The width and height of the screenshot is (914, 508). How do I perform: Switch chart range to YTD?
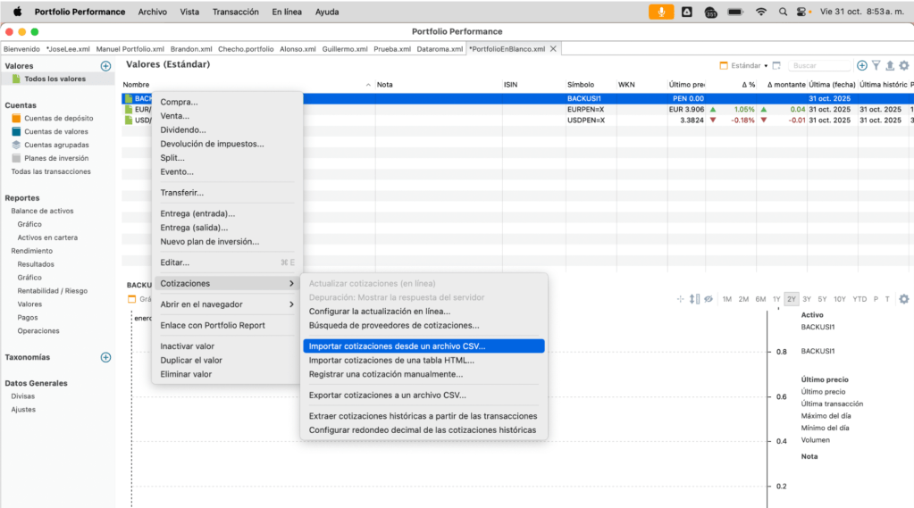(859, 299)
